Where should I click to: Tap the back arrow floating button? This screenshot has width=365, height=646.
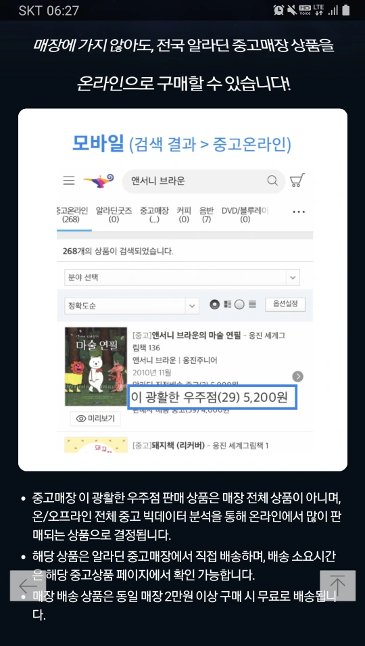pyautogui.click(x=28, y=585)
